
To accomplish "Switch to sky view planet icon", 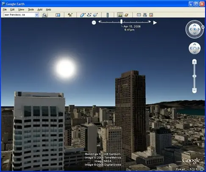I will (x=127, y=15).
